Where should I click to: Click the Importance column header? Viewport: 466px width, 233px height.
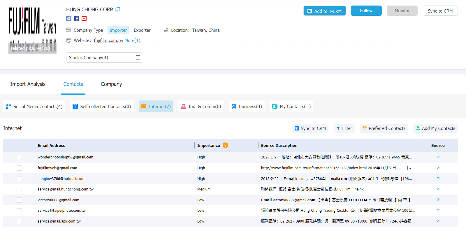(x=209, y=145)
